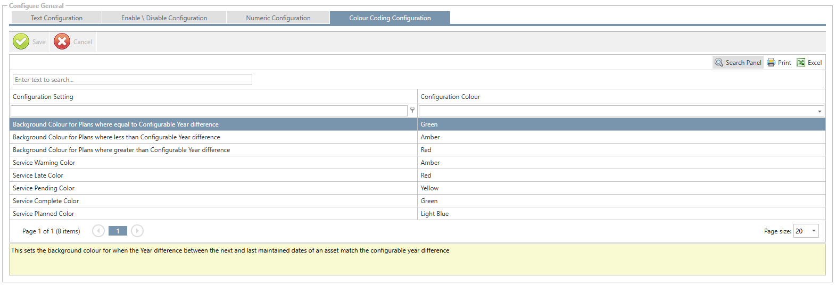
Task: Open the Enable \ Disable Configuration tab
Action: [x=164, y=18]
